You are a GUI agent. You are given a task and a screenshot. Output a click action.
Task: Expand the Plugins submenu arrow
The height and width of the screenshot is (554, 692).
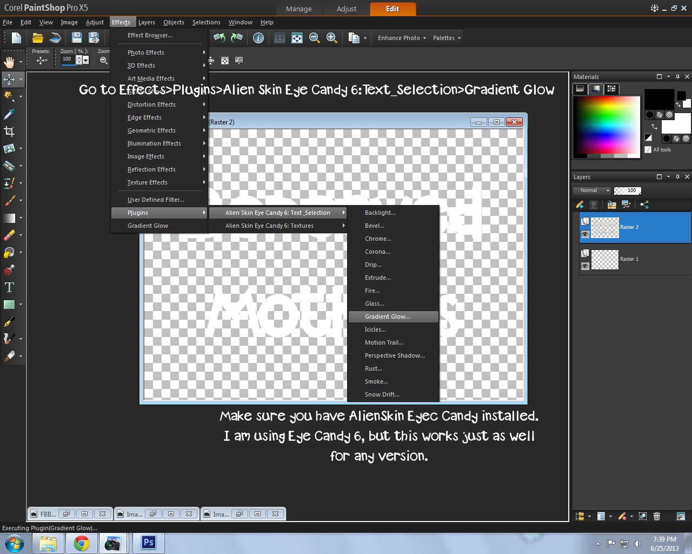[x=204, y=213]
